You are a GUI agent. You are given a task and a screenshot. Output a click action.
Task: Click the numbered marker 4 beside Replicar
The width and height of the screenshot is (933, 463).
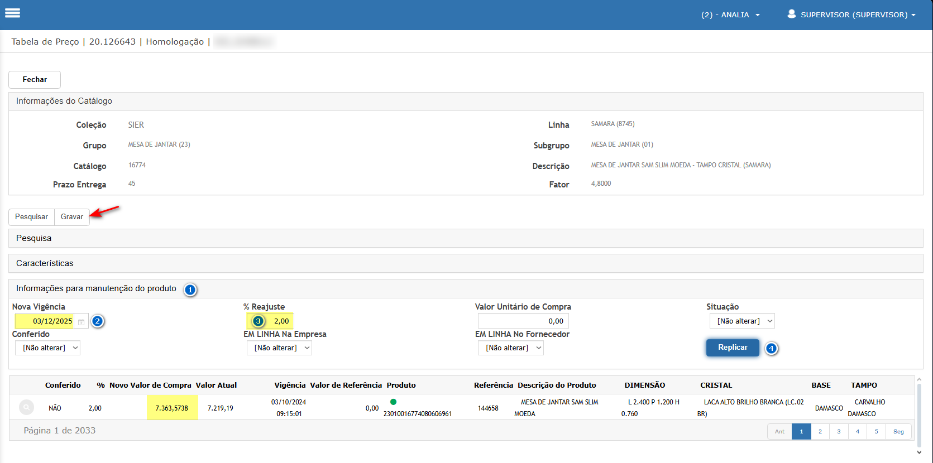tap(771, 348)
